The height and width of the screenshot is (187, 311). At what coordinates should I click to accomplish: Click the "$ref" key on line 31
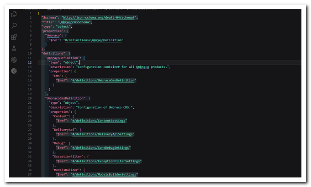pyautogui.click(x=62, y=148)
